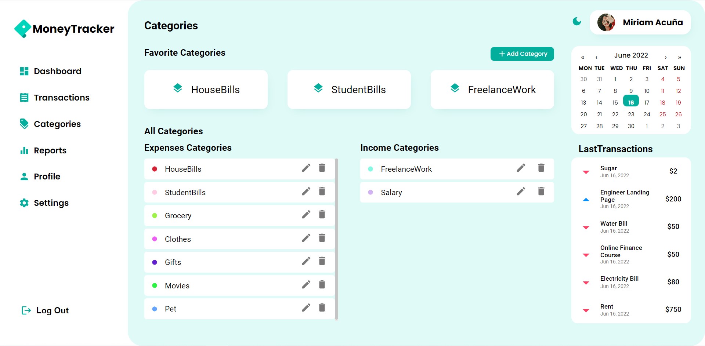Screen dimensions: 705x346
Task: Open the StudentBills favorite card
Action: pyautogui.click(x=349, y=90)
